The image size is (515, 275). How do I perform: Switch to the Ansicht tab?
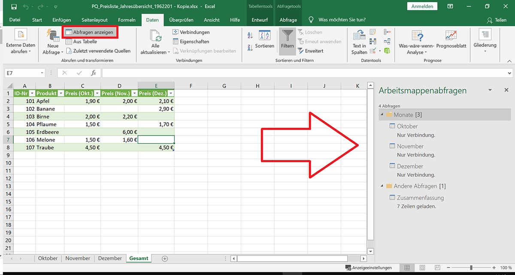(212, 20)
